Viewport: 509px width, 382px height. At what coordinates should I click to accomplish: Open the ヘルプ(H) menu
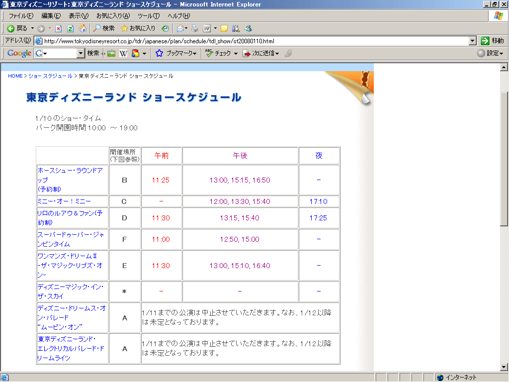[179, 15]
